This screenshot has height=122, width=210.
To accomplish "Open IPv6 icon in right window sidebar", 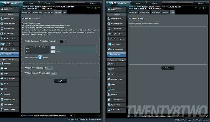I will pyautogui.click(x=109, y=84).
